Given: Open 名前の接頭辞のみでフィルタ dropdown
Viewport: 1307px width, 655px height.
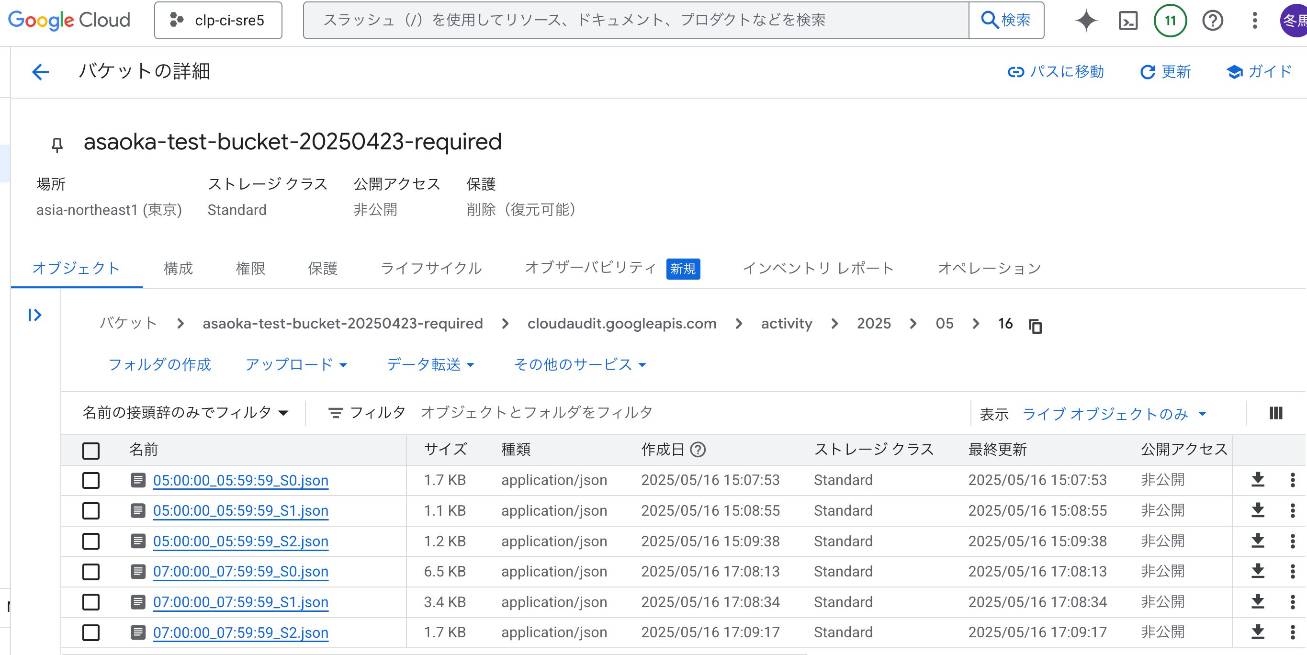Looking at the screenshot, I should (x=186, y=412).
